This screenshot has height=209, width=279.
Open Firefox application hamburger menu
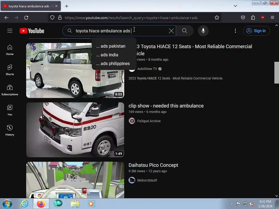(x=272, y=18)
